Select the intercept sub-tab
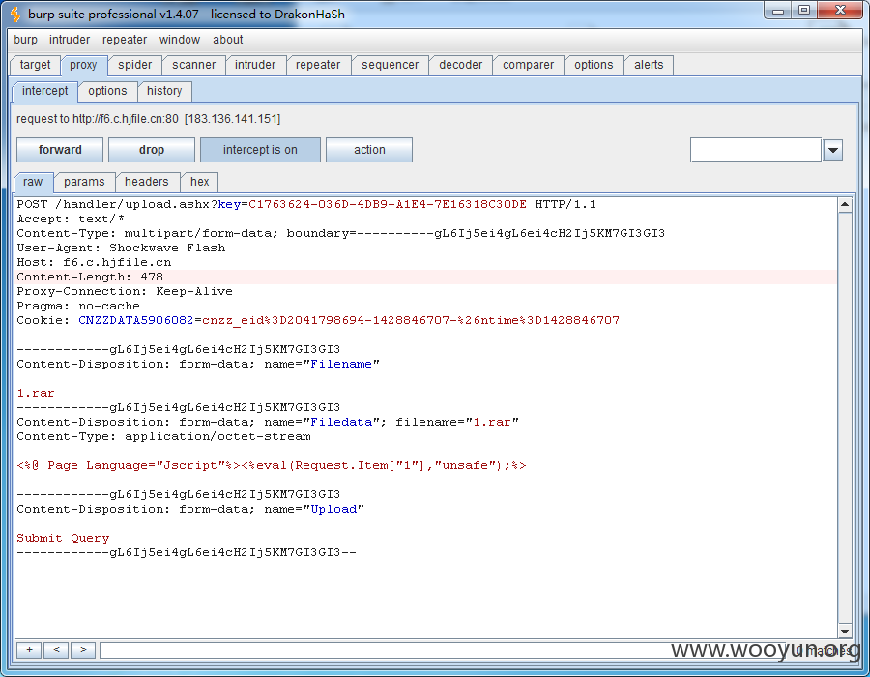 pyautogui.click(x=44, y=91)
